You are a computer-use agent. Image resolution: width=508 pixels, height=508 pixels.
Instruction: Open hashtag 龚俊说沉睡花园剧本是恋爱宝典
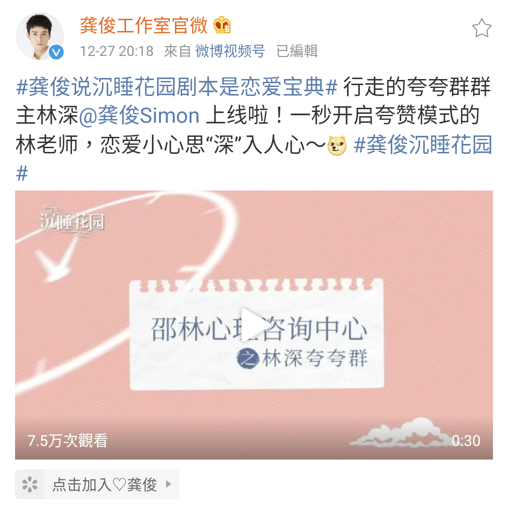[x=177, y=87]
